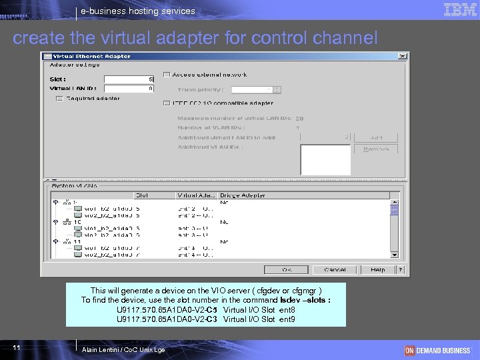Click the 'U9117.570.65A1DA0-V2-C5' line ending in ent8
Viewport: 480px width, 360px height.
(206, 310)
